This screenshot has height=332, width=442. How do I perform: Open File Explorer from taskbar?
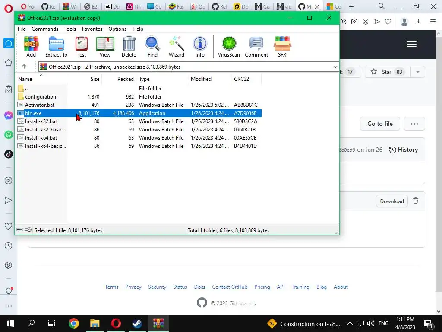tap(95, 323)
